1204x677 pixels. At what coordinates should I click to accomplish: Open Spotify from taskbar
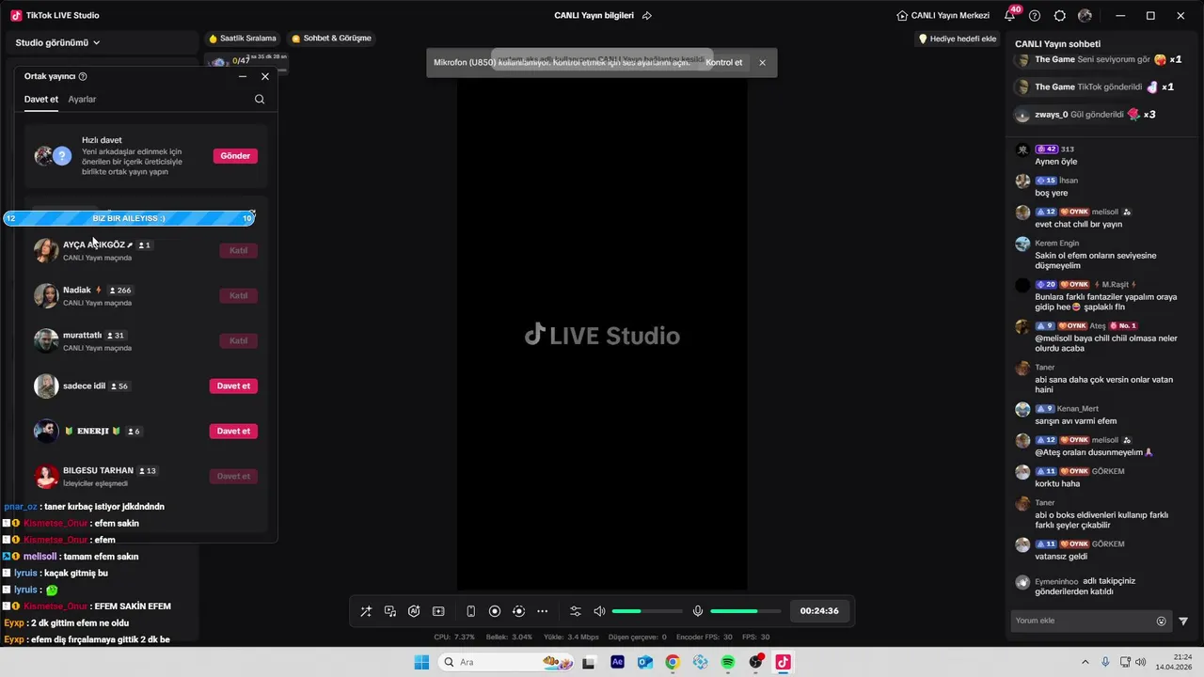click(727, 662)
